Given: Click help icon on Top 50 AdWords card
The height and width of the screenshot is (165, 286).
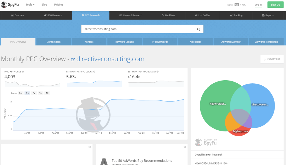Looking at the screenshot, I should pyautogui.click(x=185, y=147).
